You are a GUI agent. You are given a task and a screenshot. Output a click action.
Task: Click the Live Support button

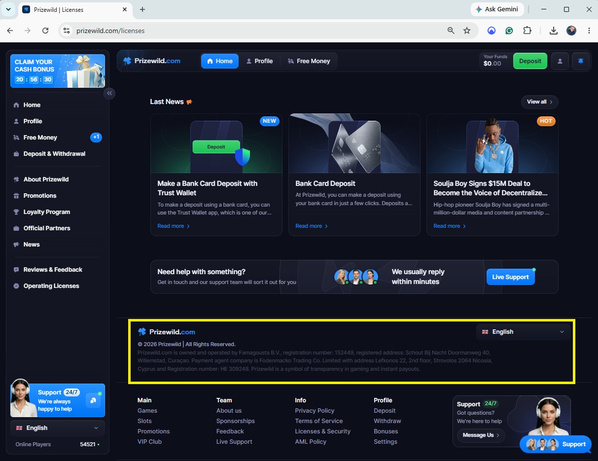pyautogui.click(x=510, y=277)
